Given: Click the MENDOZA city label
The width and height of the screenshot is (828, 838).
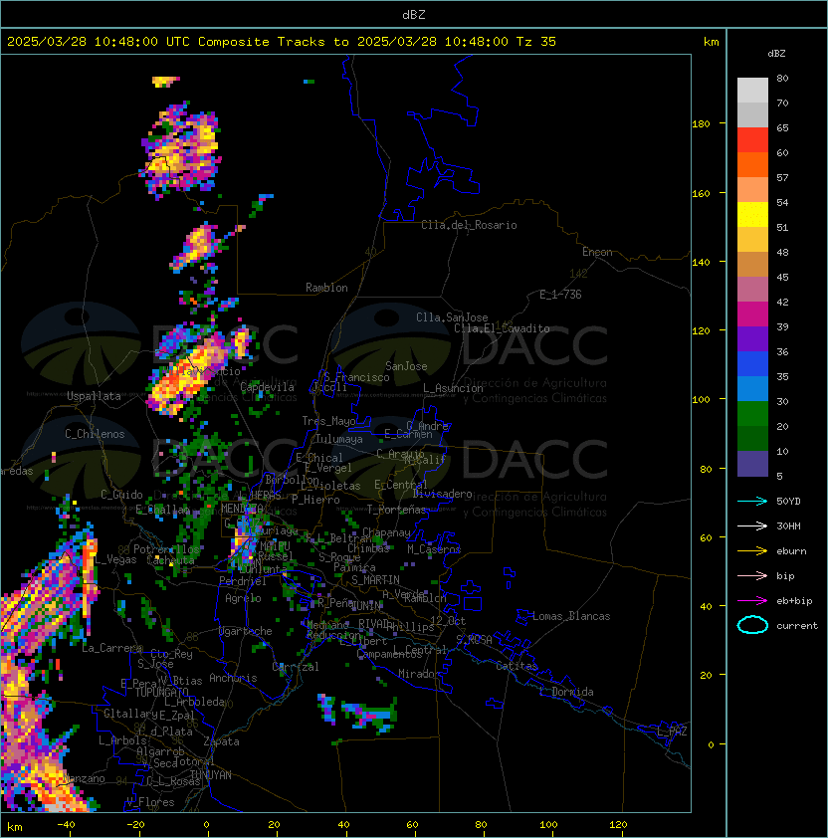Looking at the screenshot, I should pyautogui.click(x=242, y=508).
